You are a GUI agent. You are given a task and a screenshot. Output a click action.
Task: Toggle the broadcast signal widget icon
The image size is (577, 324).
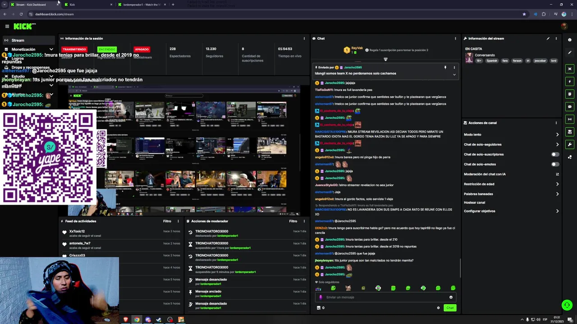(x=570, y=119)
